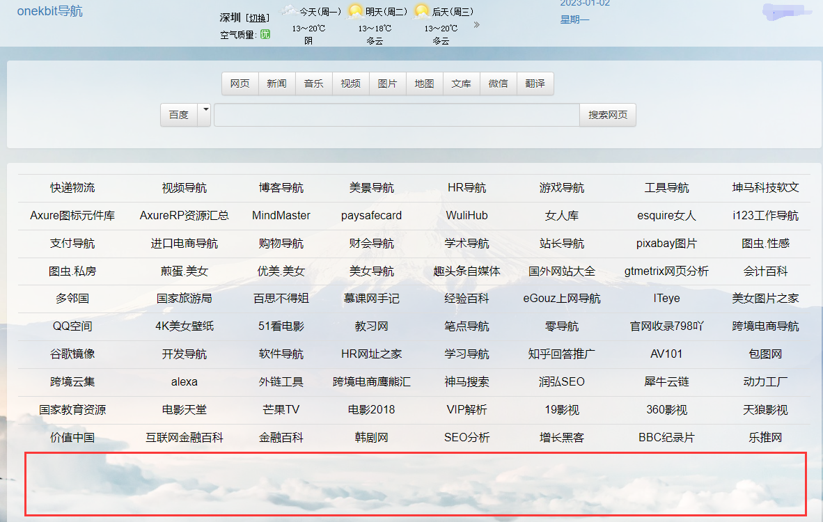This screenshot has width=823, height=522.
Task: Open the 润弘SEO link
Action: click(x=562, y=382)
